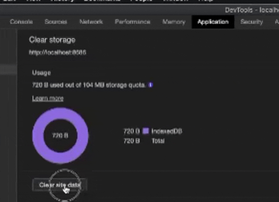Click the purple ring of usage chart
Screen dimensions: 279x202
(x=38, y=135)
